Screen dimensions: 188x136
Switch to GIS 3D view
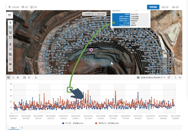175,7
